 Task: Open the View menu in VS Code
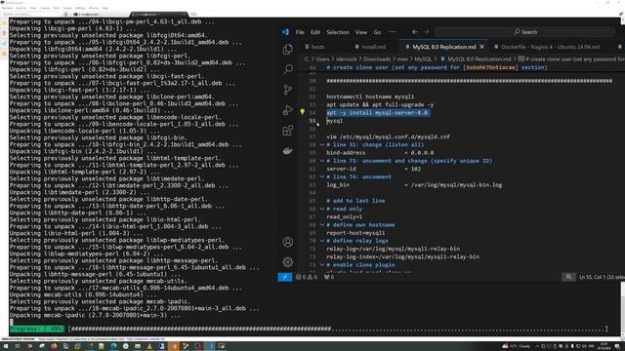(x=361, y=32)
